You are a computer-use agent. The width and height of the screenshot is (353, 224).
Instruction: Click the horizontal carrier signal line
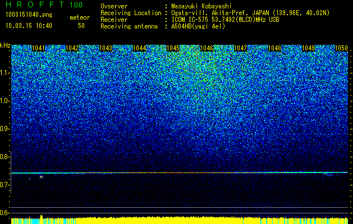click(x=180, y=173)
